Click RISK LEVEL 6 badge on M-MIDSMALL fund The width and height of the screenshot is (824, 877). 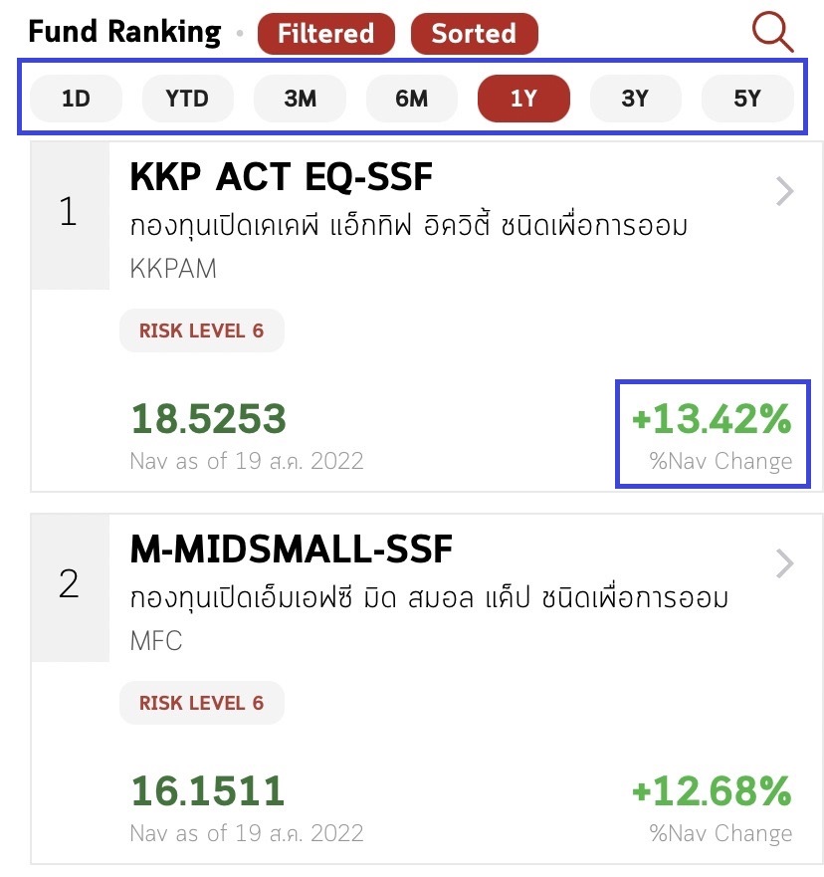coord(201,703)
